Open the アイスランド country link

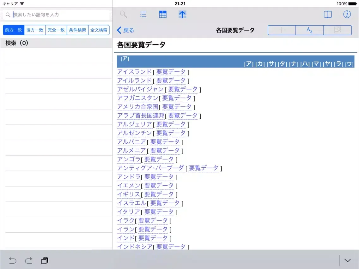click(134, 72)
